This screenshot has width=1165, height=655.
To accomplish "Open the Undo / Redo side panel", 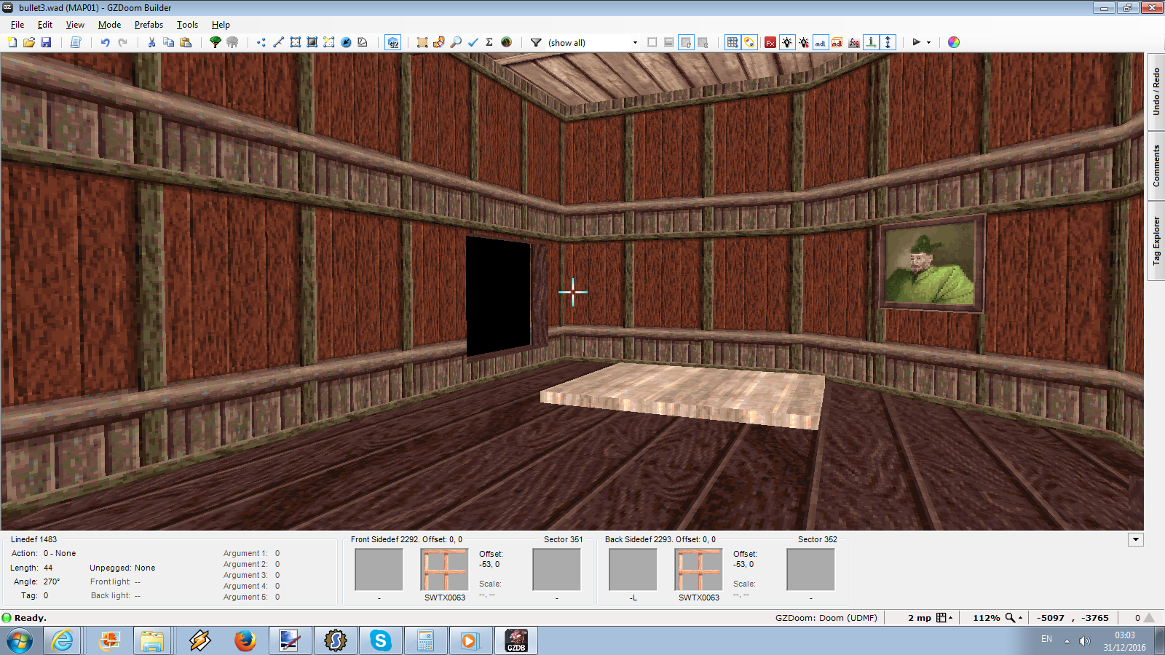I will pos(1156,92).
